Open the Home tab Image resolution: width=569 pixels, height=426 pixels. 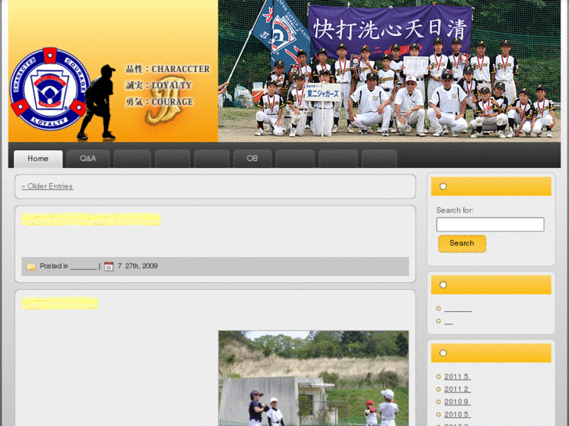[x=38, y=159]
